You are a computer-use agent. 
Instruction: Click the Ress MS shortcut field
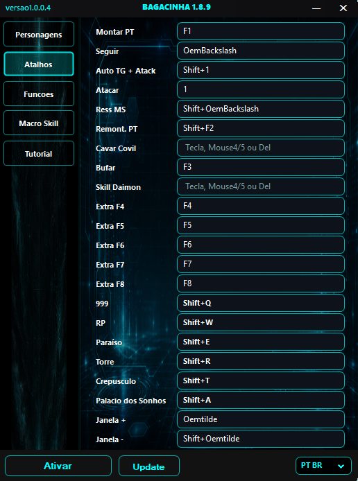pyautogui.click(x=261, y=109)
